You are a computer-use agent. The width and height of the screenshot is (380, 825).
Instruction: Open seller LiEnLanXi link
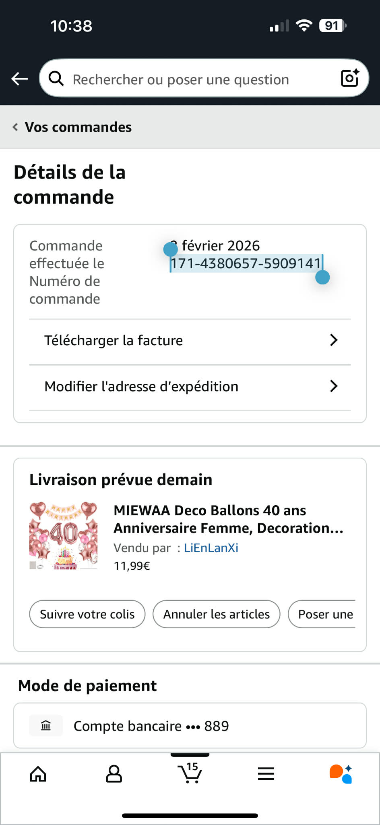click(x=211, y=548)
